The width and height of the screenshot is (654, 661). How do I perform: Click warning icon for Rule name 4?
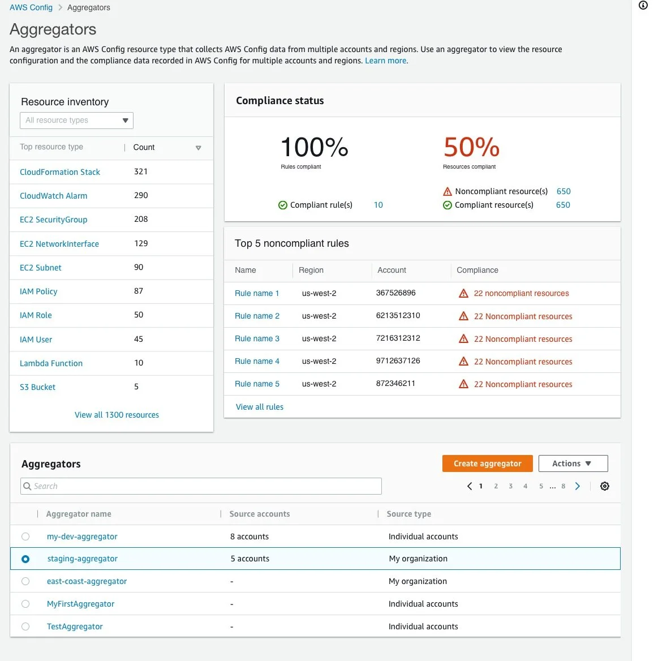click(x=463, y=361)
